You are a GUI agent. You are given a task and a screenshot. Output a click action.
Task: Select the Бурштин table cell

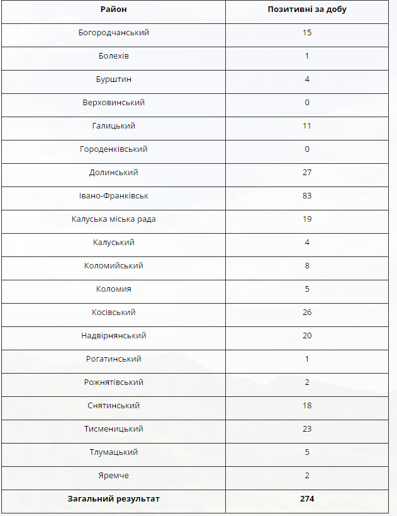pyautogui.click(x=114, y=79)
